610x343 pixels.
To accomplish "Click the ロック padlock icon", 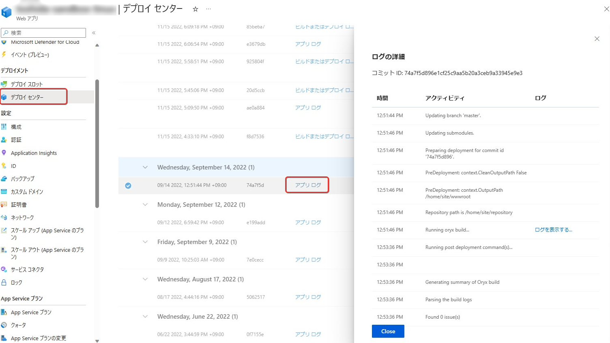I will click(4, 282).
